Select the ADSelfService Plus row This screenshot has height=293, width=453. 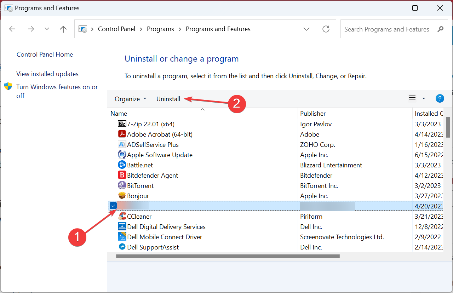click(276, 144)
